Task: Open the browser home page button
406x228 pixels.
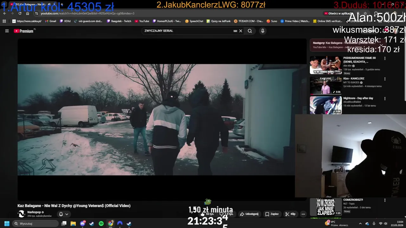Action: pos(28,13)
